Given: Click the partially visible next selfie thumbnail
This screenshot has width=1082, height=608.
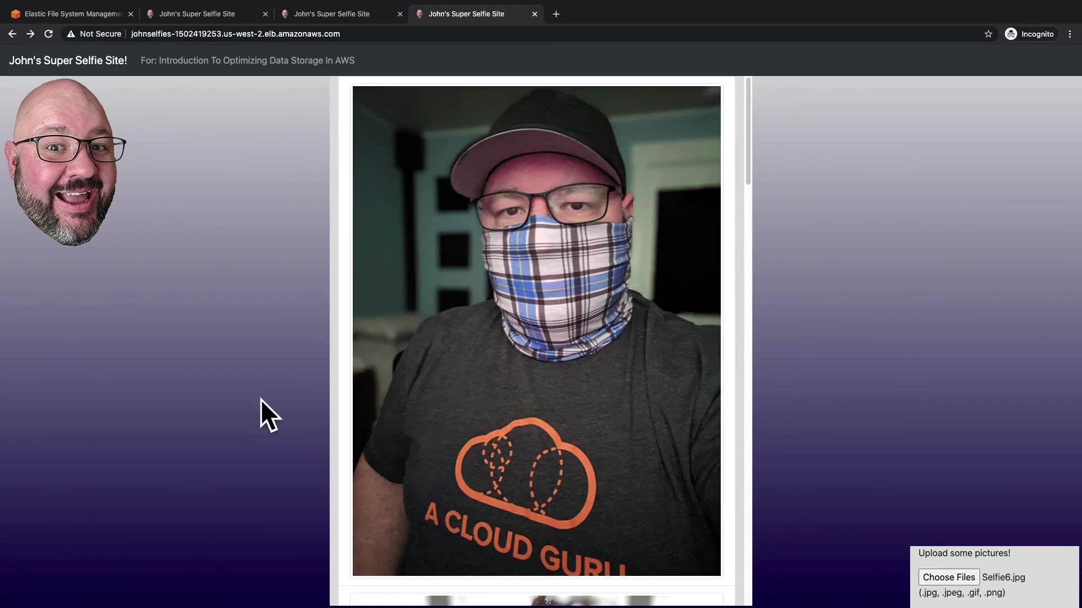Looking at the screenshot, I should [536, 600].
